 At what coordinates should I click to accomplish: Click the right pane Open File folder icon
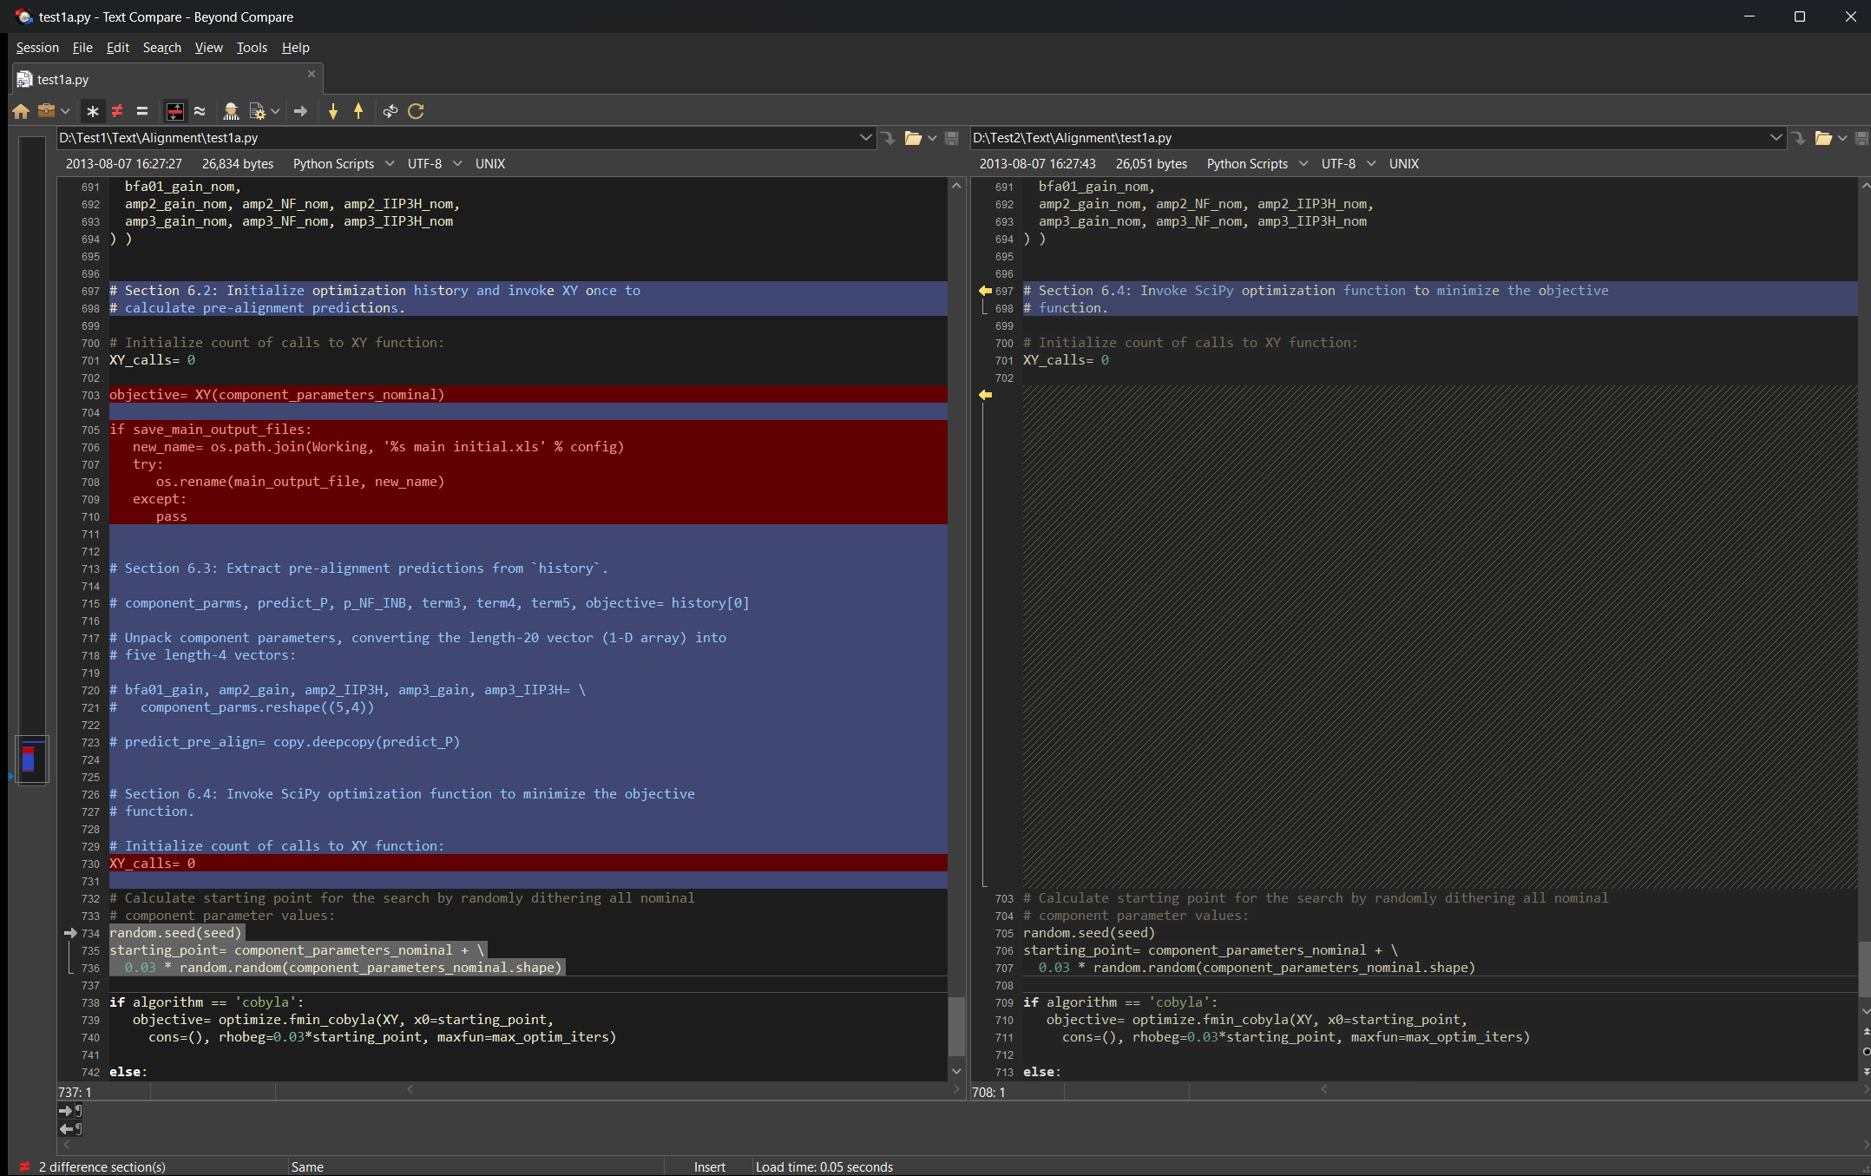point(1823,138)
